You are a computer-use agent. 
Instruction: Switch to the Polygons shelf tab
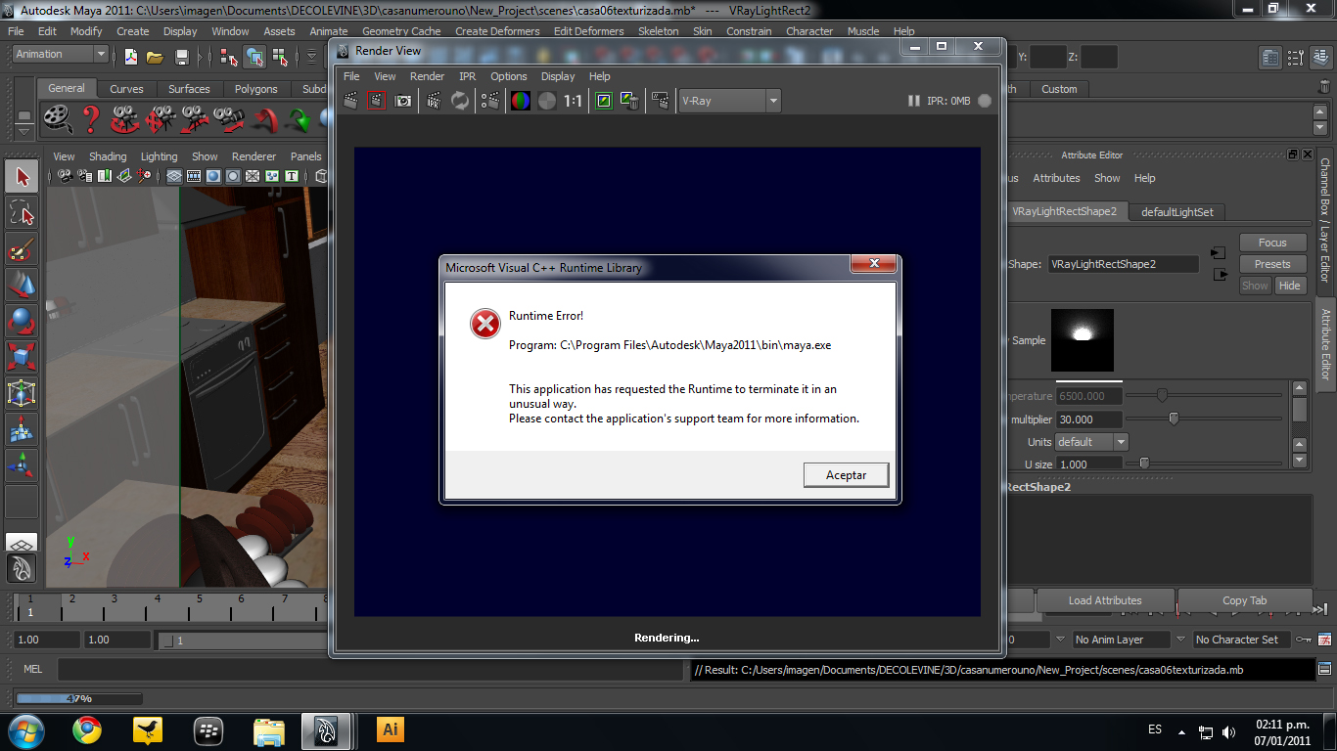pos(256,89)
